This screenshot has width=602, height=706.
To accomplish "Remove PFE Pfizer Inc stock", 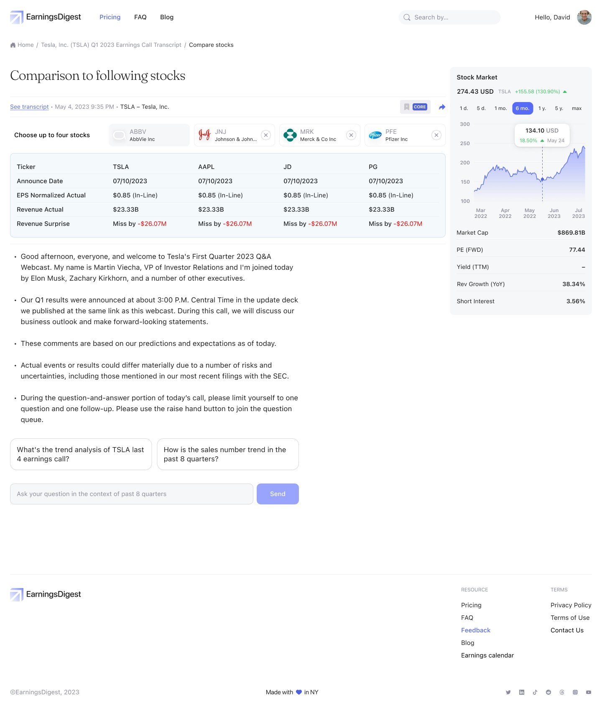I will coord(436,135).
